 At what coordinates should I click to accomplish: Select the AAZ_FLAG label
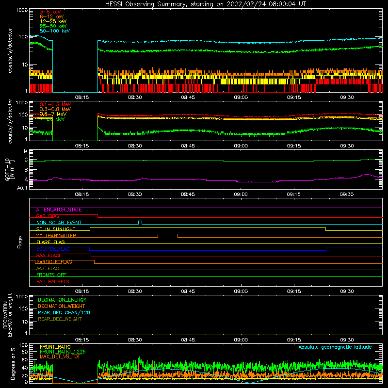tap(48, 269)
